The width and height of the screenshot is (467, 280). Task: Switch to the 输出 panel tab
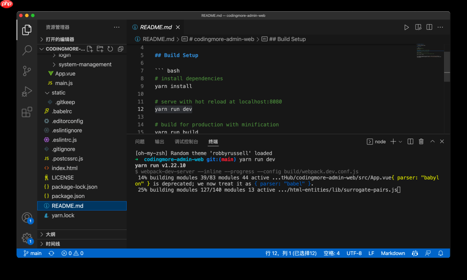(x=160, y=142)
